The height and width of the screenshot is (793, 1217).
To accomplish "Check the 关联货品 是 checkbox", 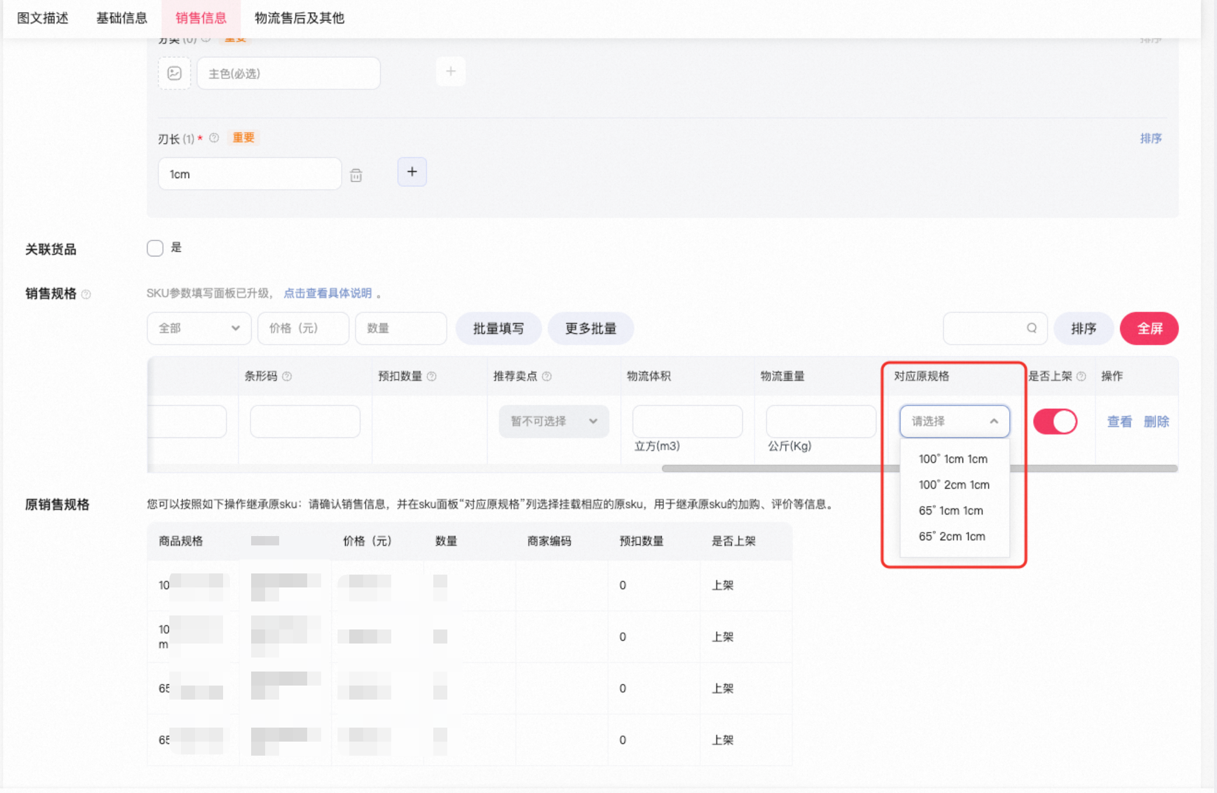I will coord(155,248).
